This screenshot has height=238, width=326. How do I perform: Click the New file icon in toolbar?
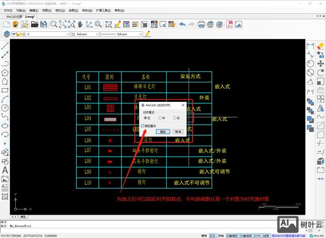pos(7,24)
